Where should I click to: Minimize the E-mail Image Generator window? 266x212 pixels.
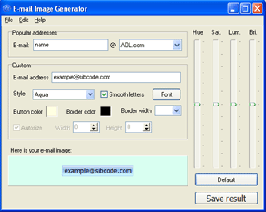click(x=233, y=8)
